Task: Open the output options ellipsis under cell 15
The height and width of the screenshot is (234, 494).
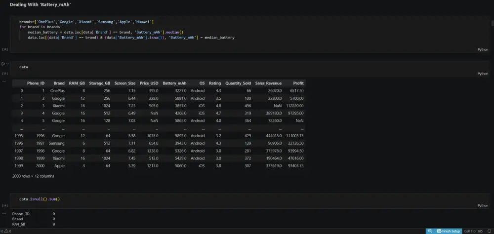Action: (4, 81)
